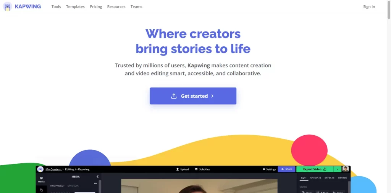Go to the Pricing page
This screenshot has height=193, width=391.
(96, 7)
